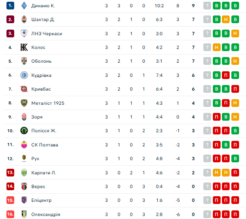This screenshot has height=219, width=246.
Task: Open the Кривбас team link
Action: (41, 89)
